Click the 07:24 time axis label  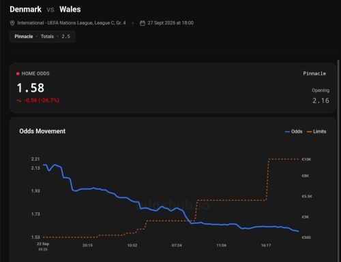pyautogui.click(x=177, y=245)
